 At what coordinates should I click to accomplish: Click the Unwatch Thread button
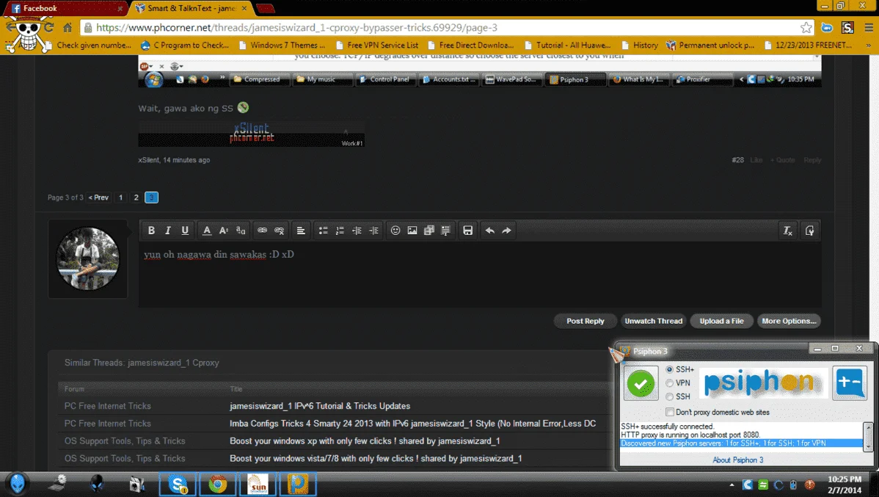(653, 321)
